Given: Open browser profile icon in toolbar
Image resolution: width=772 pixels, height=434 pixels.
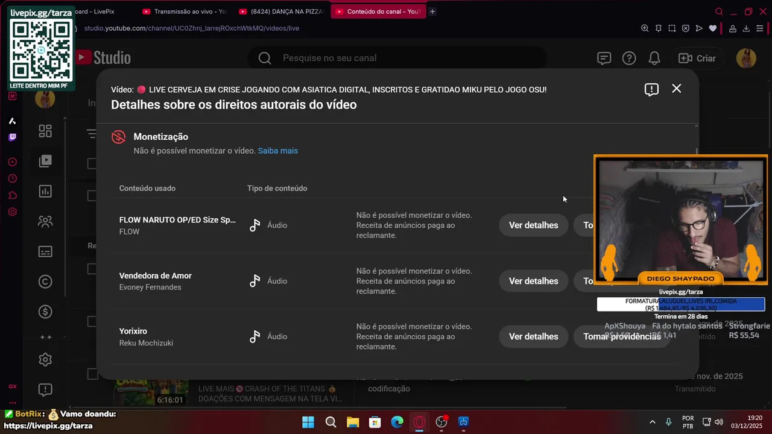Looking at the screenshot, I should [x=733, y=28].
